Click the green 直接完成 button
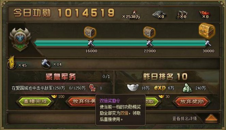 click(x=35, y=101)
